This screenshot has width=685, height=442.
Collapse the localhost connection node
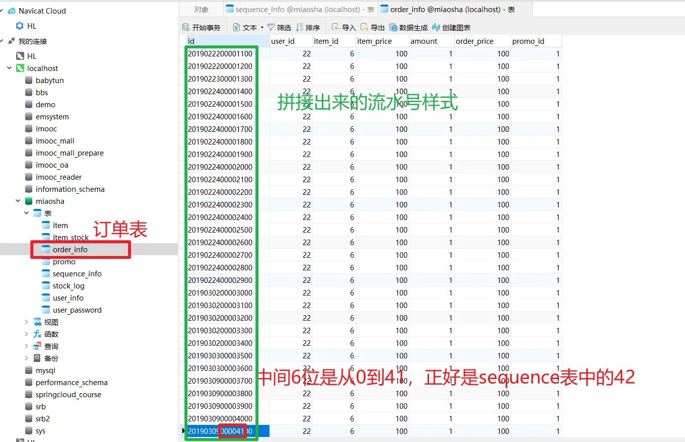(x=9, y=68)
